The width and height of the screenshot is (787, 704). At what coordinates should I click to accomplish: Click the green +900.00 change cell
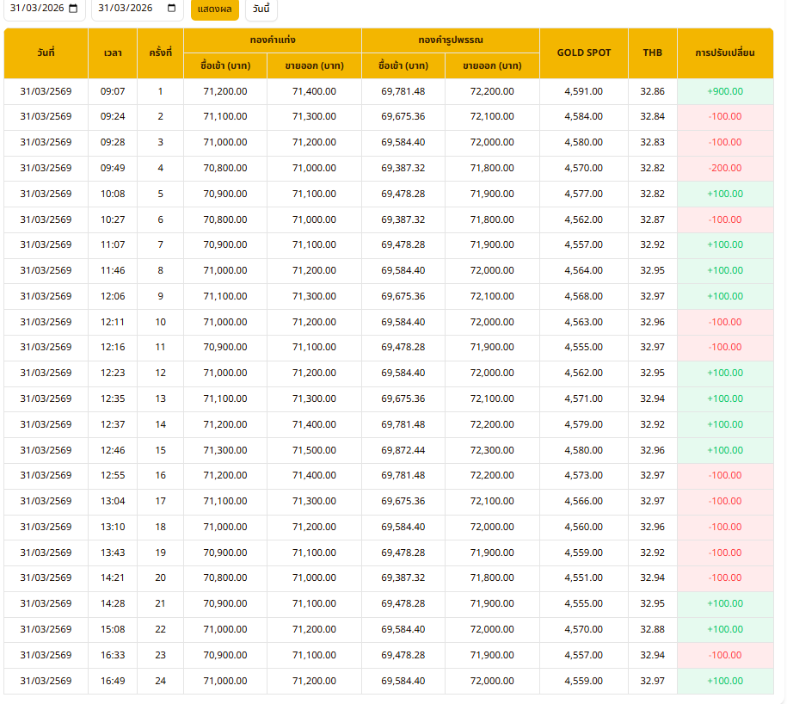point(724,91)
